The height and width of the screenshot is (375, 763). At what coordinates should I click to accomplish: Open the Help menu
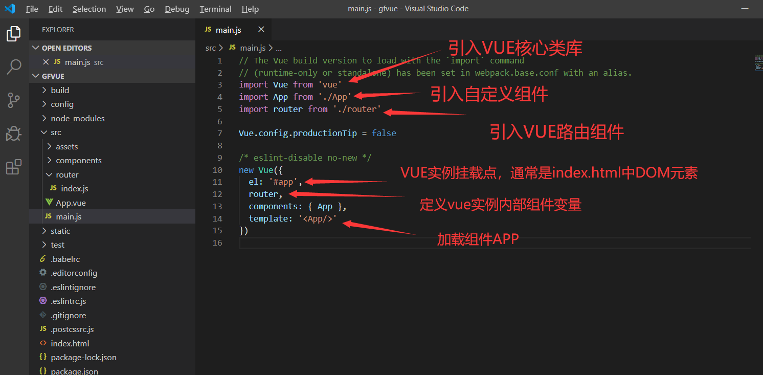[x=250, y=9]
